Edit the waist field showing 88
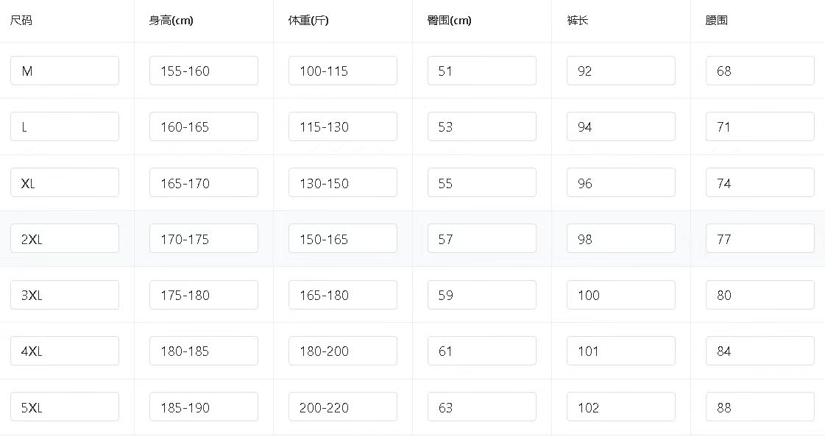The image size is (825, 436). [x=760, y=407]
